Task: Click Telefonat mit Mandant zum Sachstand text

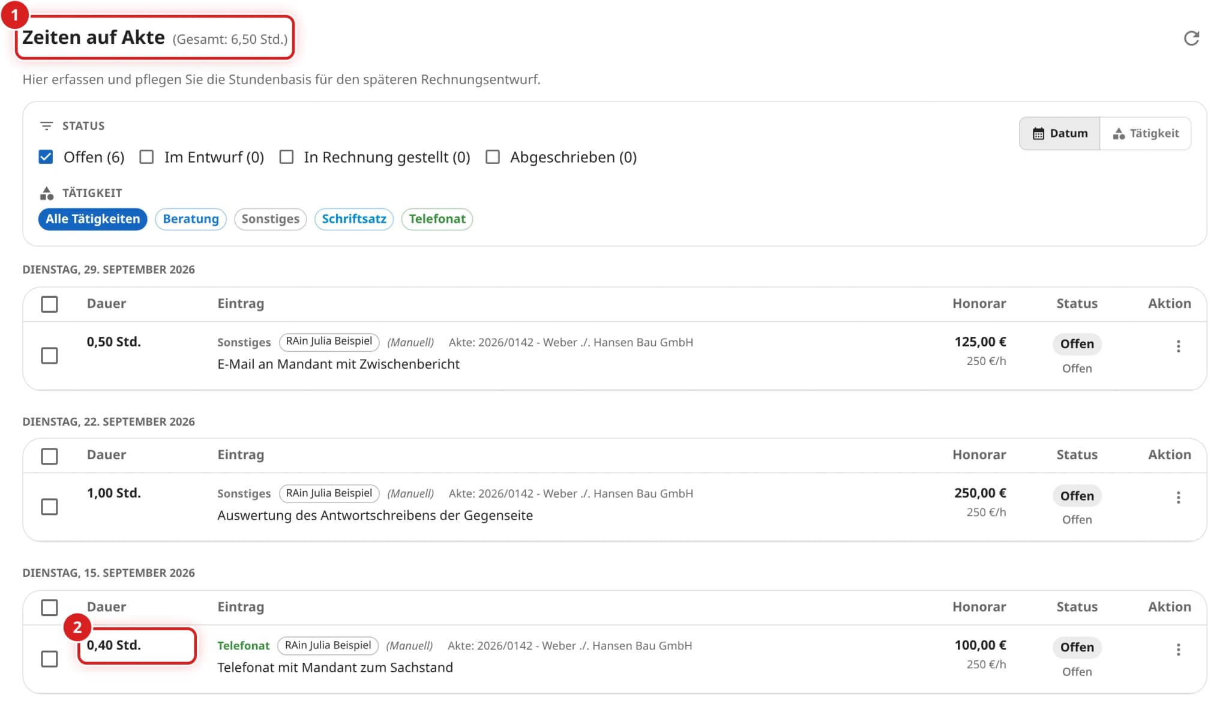Action: click(x=335, y=668)
